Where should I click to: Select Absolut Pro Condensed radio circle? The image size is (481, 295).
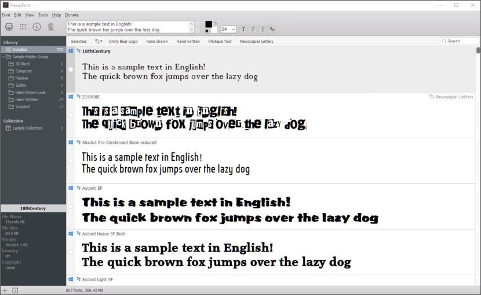click(x=71, y=161)
